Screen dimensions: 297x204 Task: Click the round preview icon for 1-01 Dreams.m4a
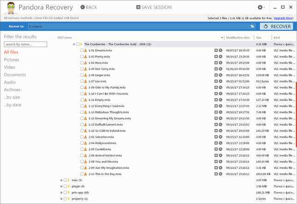pyautogui.click(x=220, y=50)
